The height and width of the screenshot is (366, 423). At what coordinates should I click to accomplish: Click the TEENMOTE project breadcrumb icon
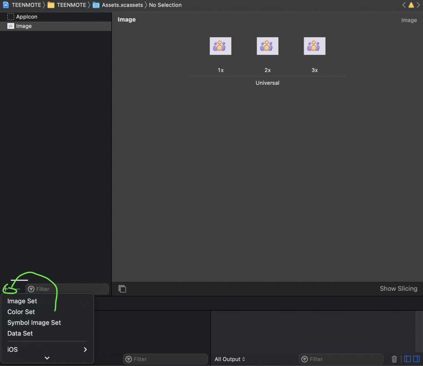(x=6, y=5)
